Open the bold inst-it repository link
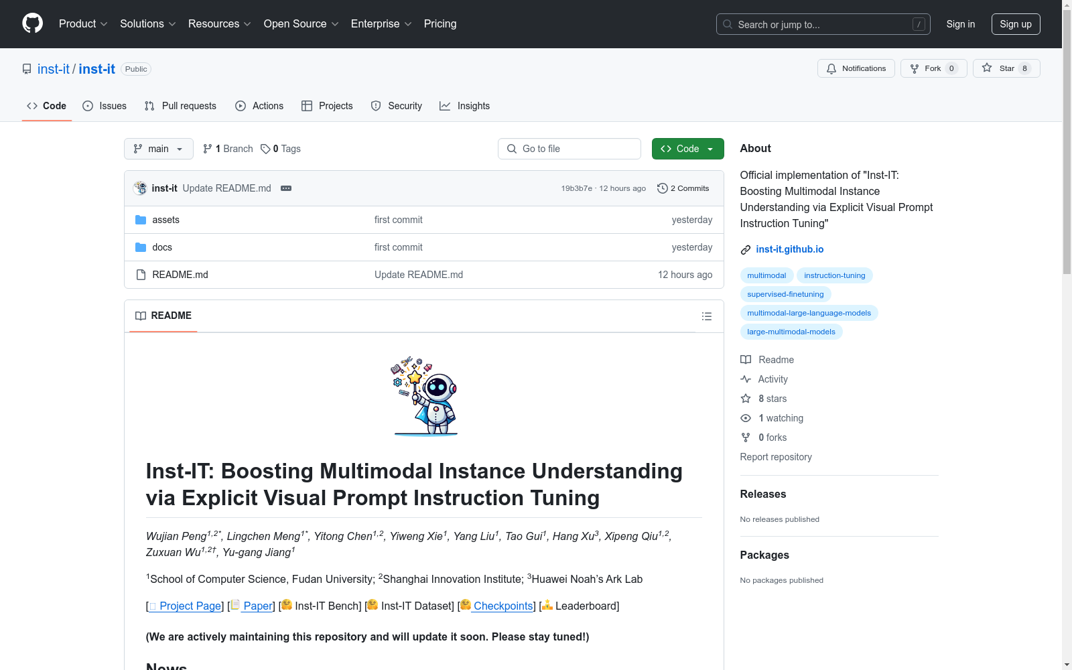Screen dimensions: 1072x670 tap(97, 69)
